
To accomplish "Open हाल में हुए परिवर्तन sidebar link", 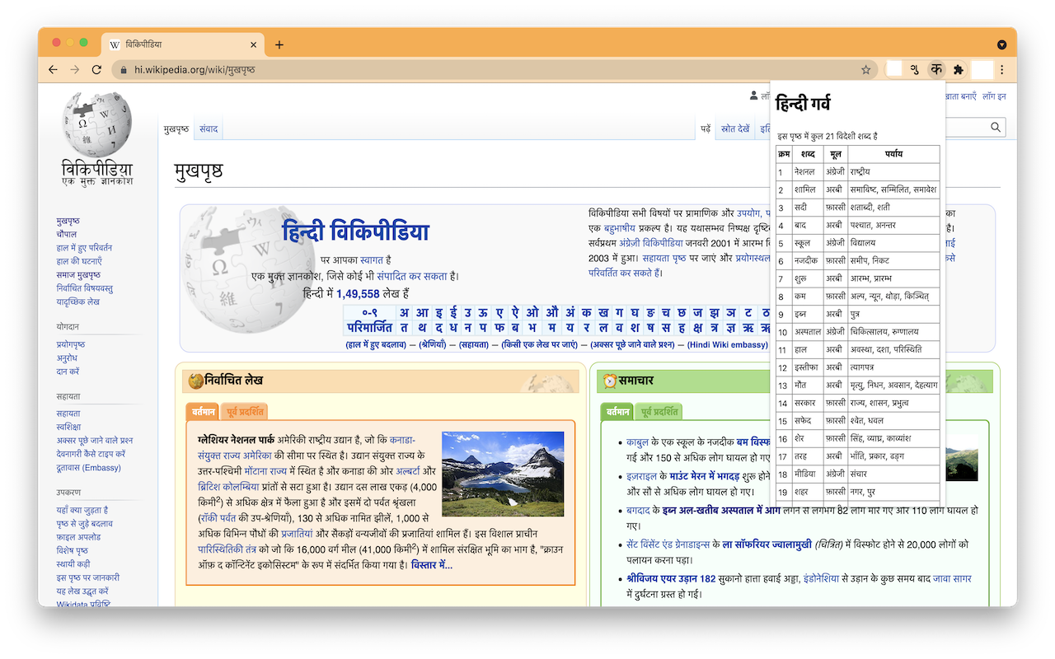I will 85,248.
